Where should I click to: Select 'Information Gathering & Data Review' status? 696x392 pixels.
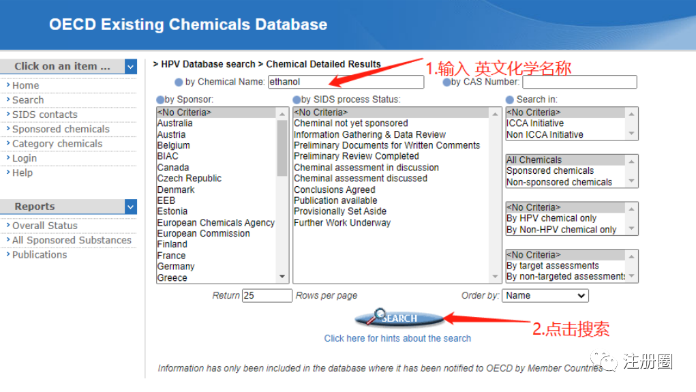tap(369, 134)
